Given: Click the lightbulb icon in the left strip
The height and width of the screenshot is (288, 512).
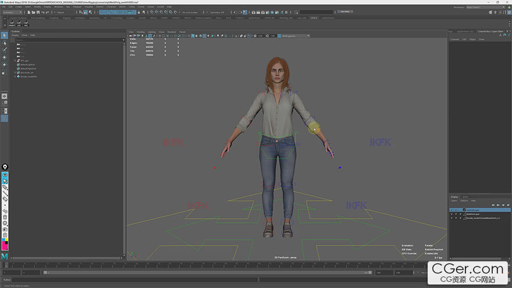Looking at the screenshot, I should click(x=5, y=167).
